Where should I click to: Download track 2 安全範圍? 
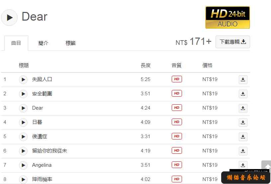pyautogui.click(x=243, y=94)
